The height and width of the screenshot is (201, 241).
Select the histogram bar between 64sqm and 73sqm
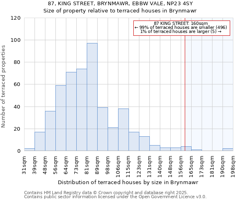tap(71, 111)
